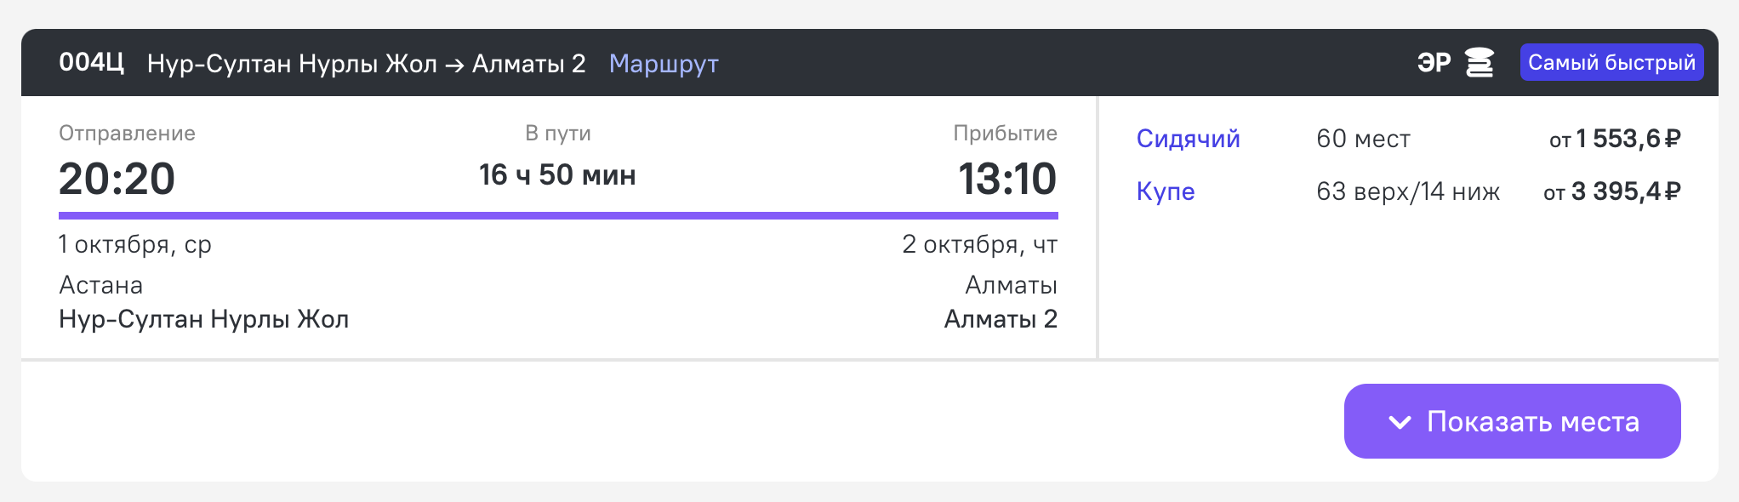
Task: Click arrival time 13:10
Action: pyautogui.click(x=1007, y=179)
